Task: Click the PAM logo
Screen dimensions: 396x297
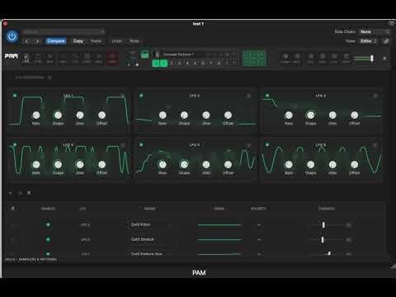Action: tap(12, 56)
